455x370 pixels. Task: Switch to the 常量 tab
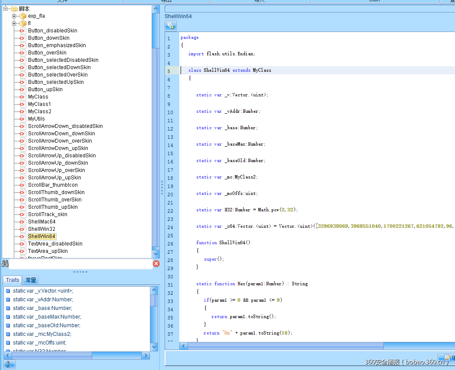point(31,280)
